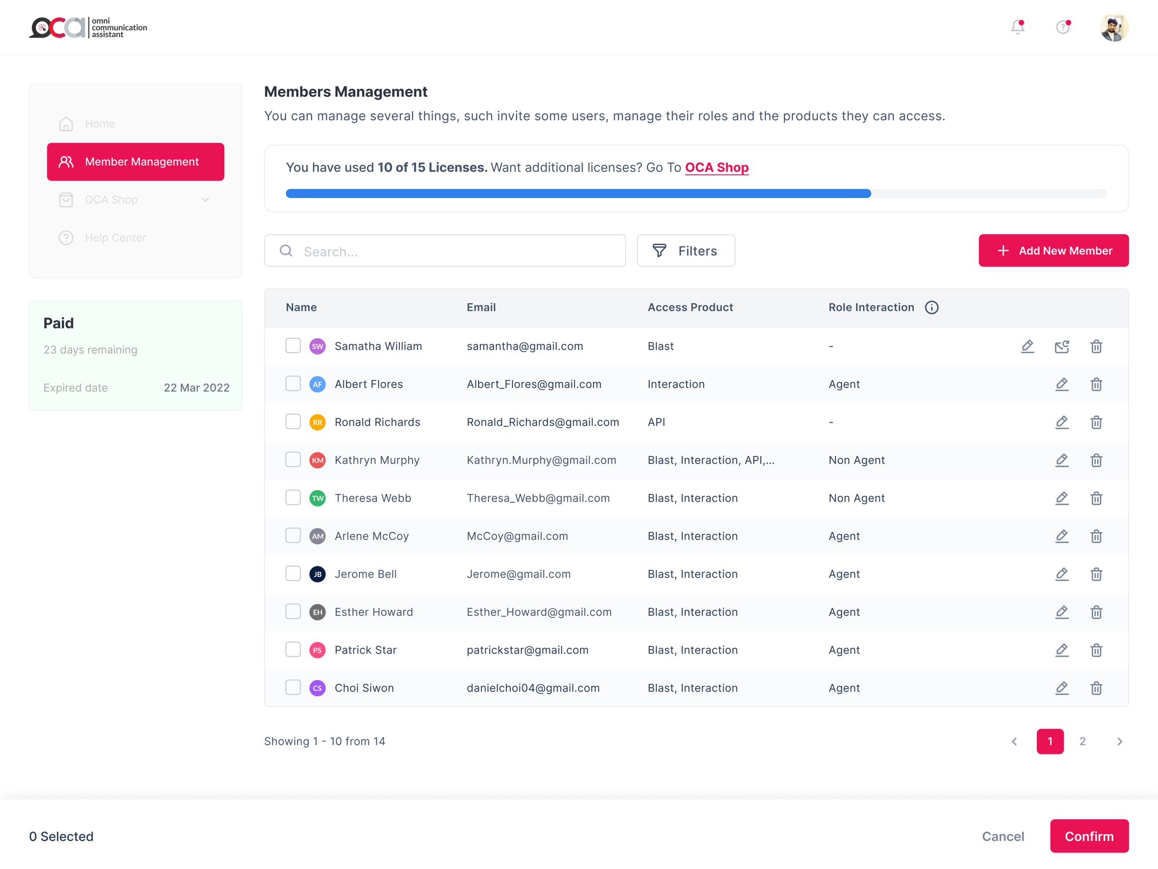Check the box for Theresa Webb
This screenshot has height=869, width=1158.
[x=293, y=498]
